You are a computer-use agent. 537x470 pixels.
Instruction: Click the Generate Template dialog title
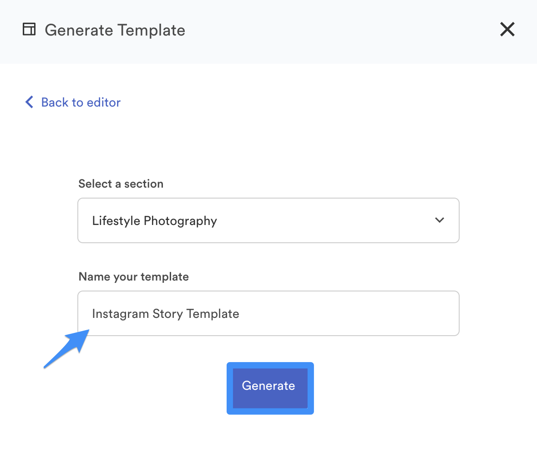coord(115,31)
